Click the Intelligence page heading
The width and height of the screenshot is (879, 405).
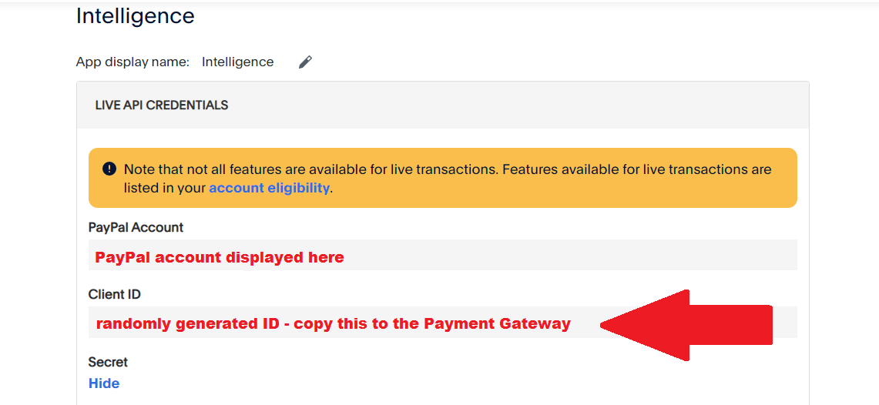pyautogui.click(x=135, y=15)
